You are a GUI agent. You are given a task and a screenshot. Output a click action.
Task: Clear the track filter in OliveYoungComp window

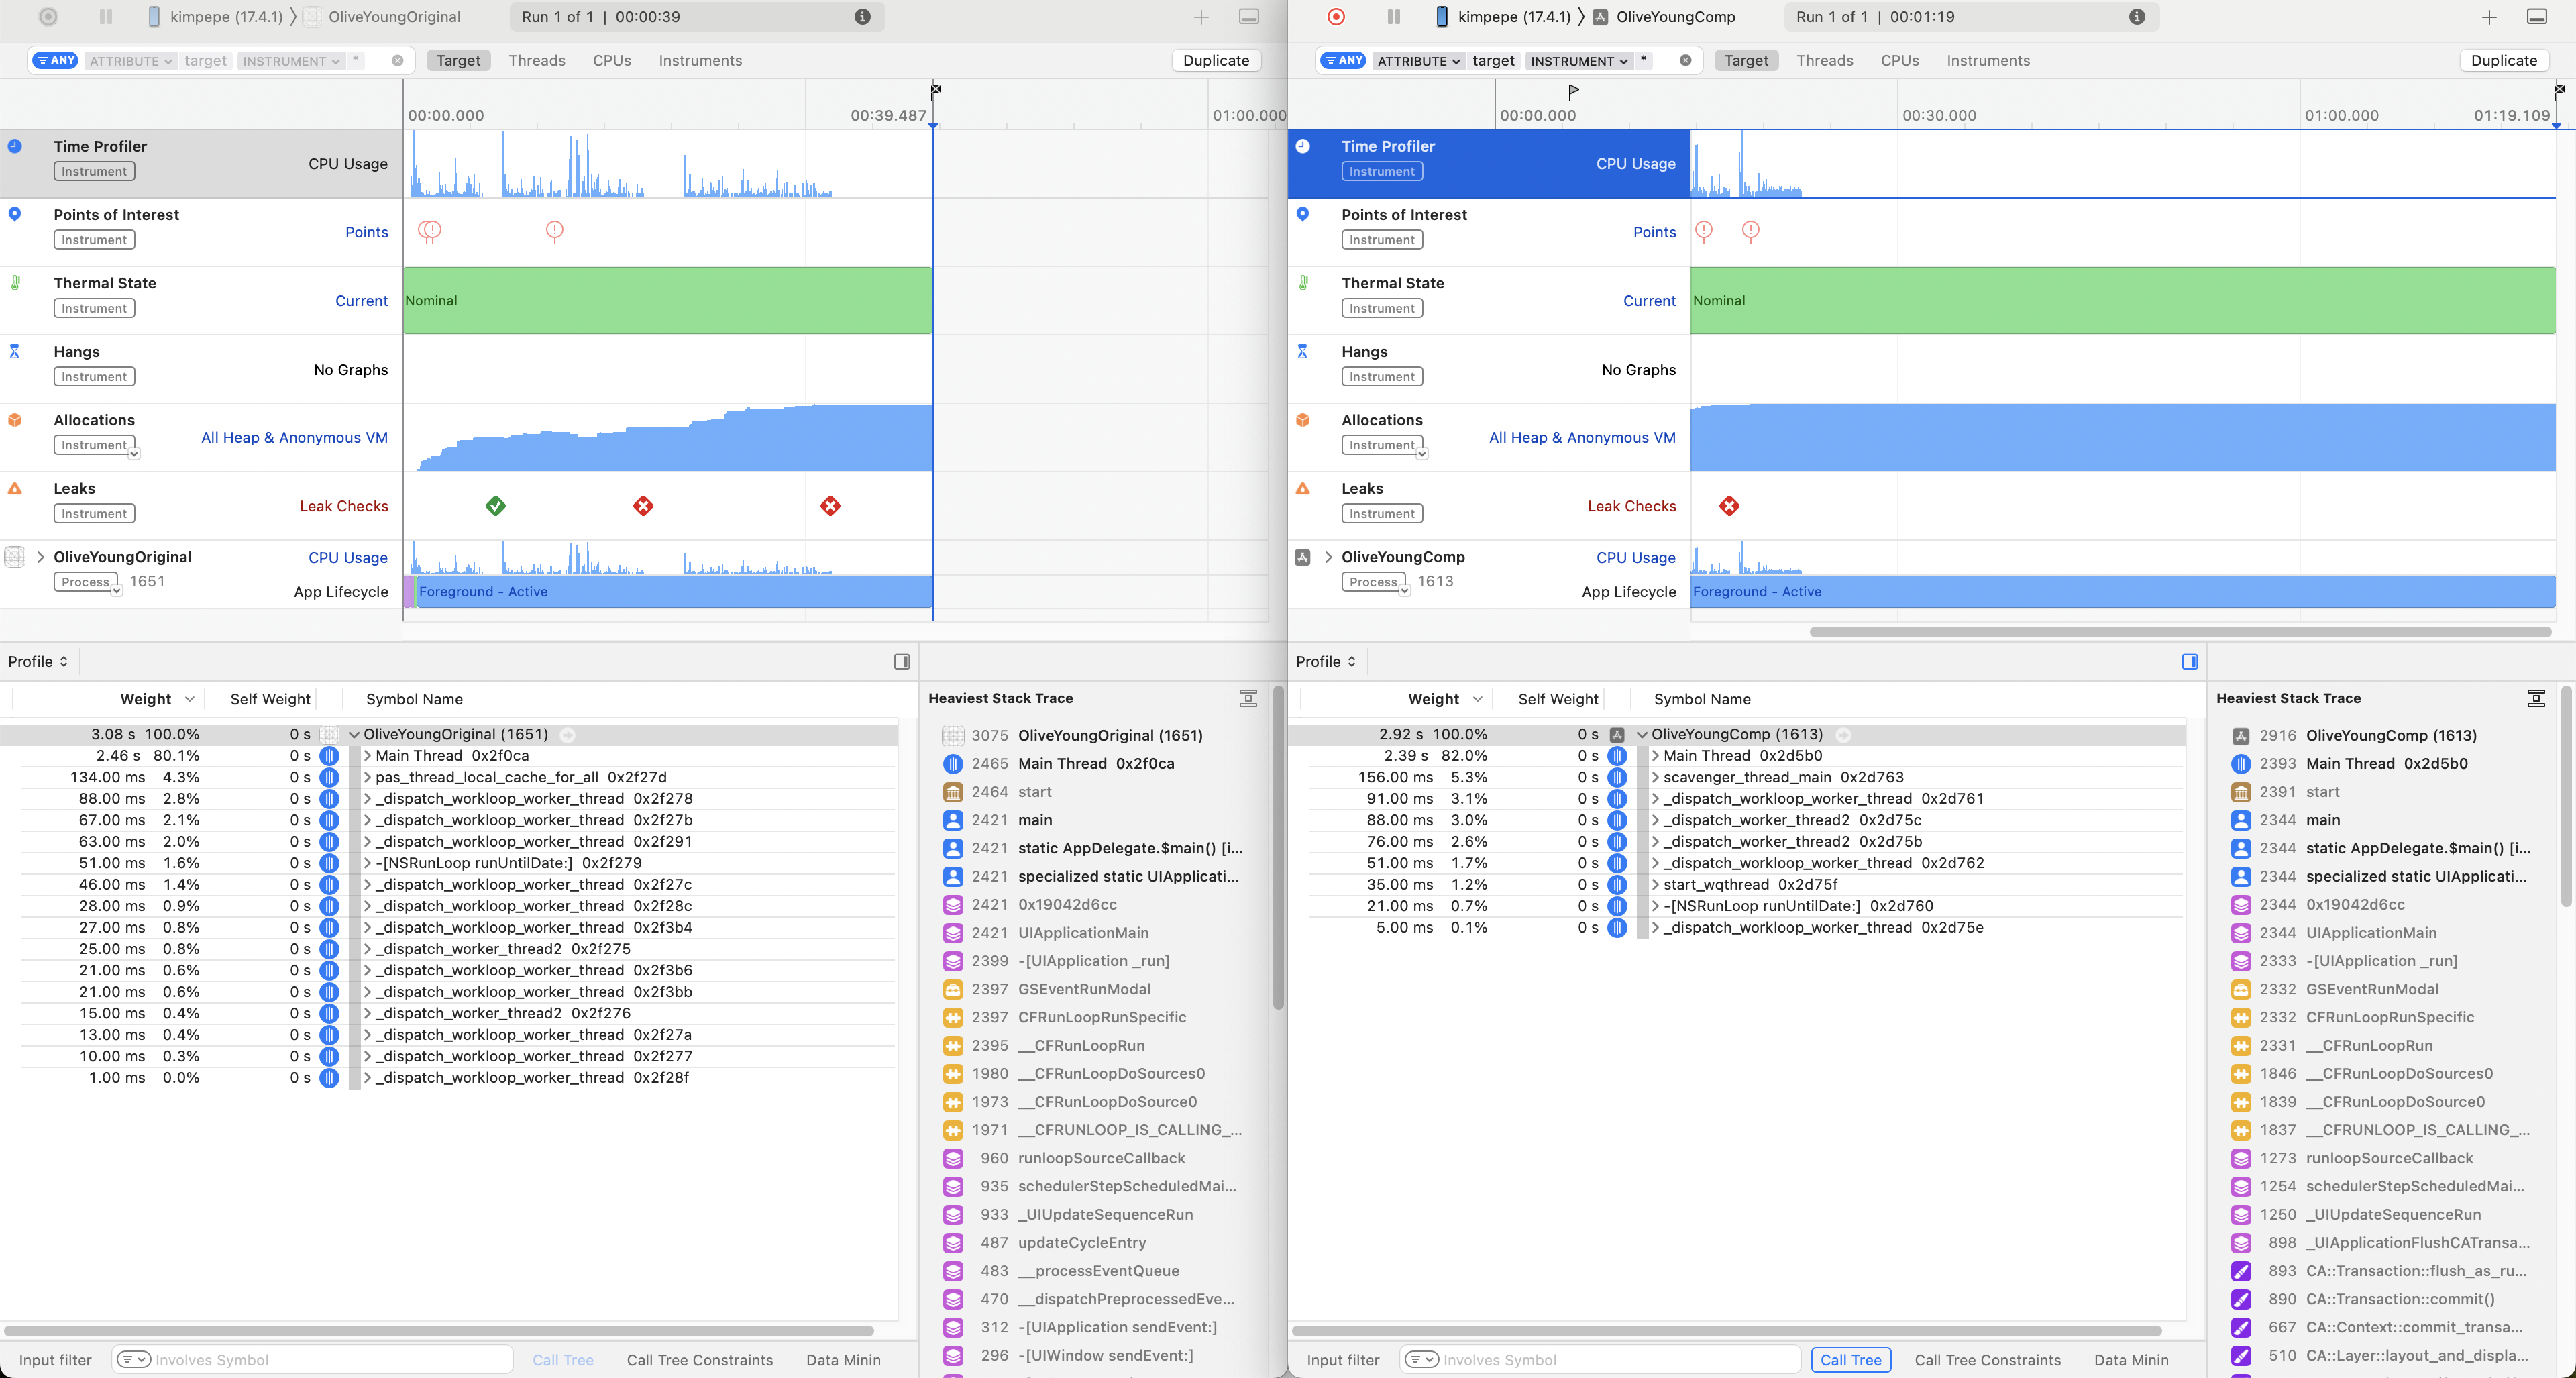point(1685,61)
